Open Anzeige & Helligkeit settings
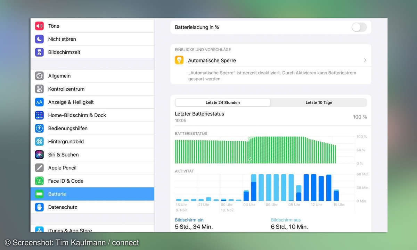The image size is (417, 250). (92, 102)
